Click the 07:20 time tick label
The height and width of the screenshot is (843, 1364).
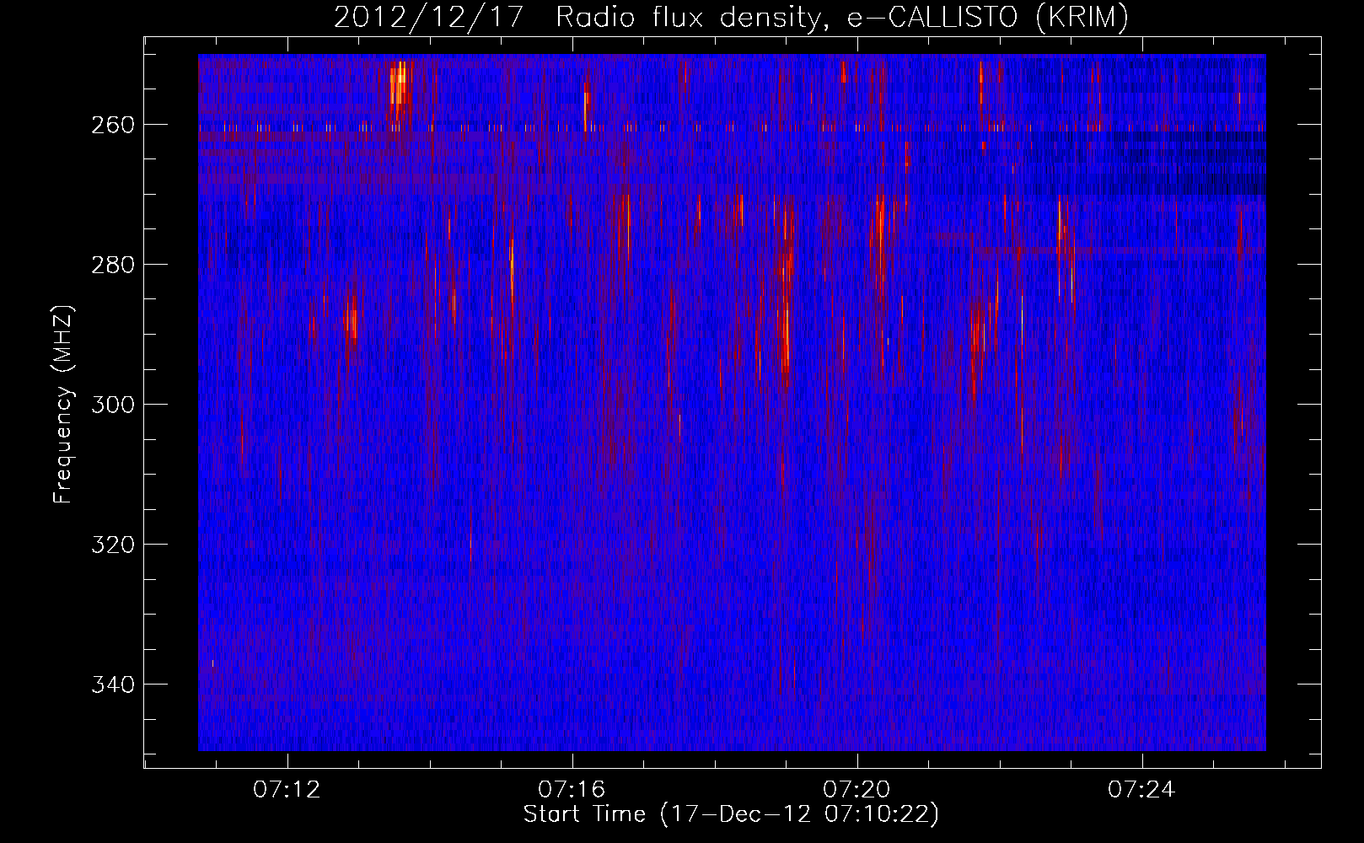click(x=857, y=789)
